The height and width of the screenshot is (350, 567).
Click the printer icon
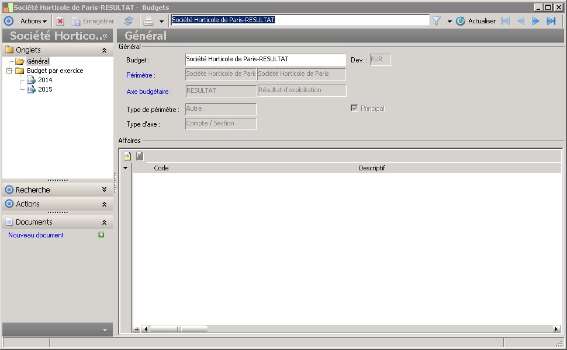point(148,21)
